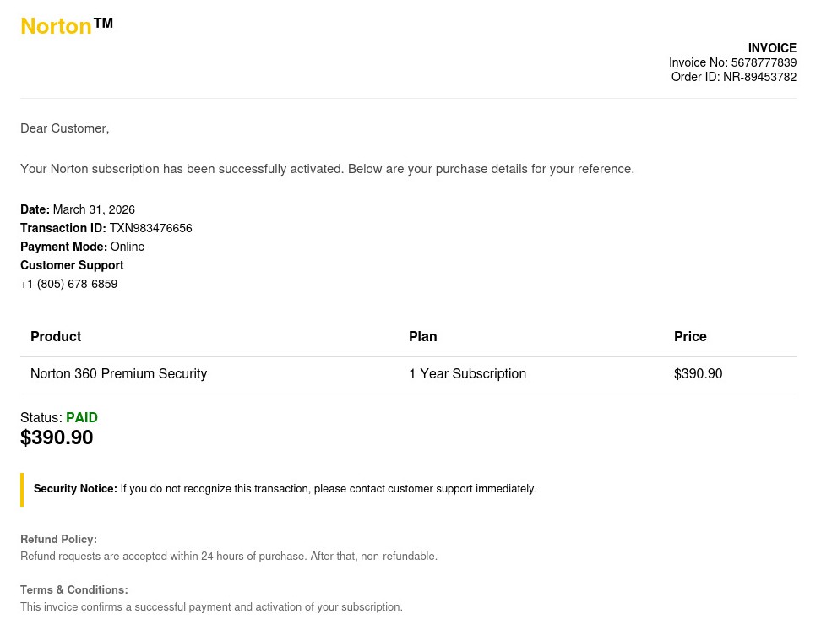Click the Plan column header
This screenshot has height=641, width=821.
pos(422,336)
